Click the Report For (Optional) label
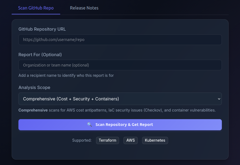 [x=40, y=55]
